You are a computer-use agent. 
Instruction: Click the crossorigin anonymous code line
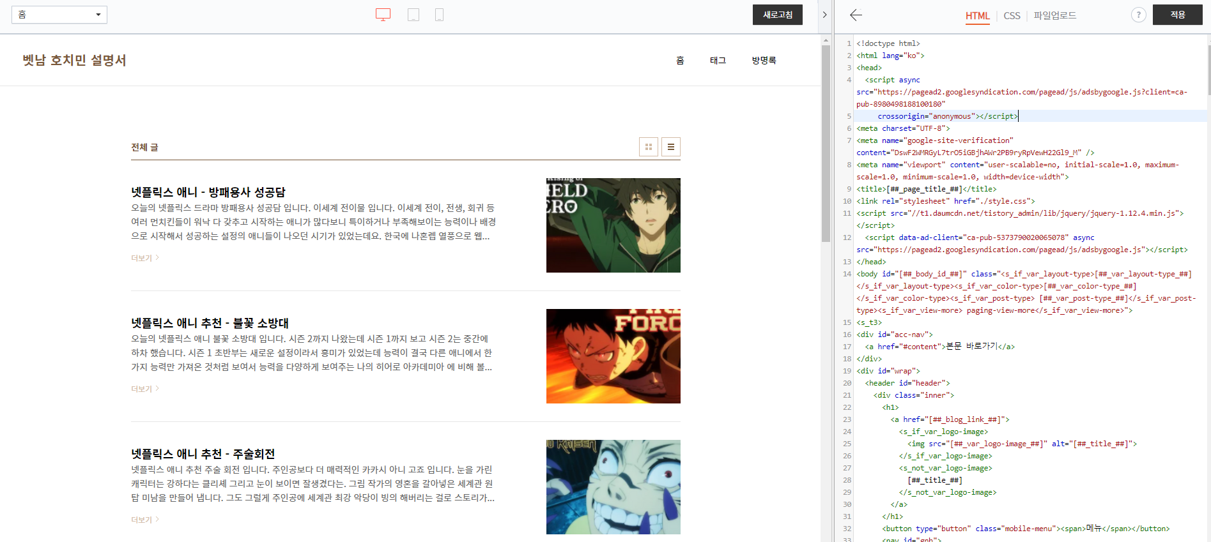pyautogui.click(x=948, y=116)
